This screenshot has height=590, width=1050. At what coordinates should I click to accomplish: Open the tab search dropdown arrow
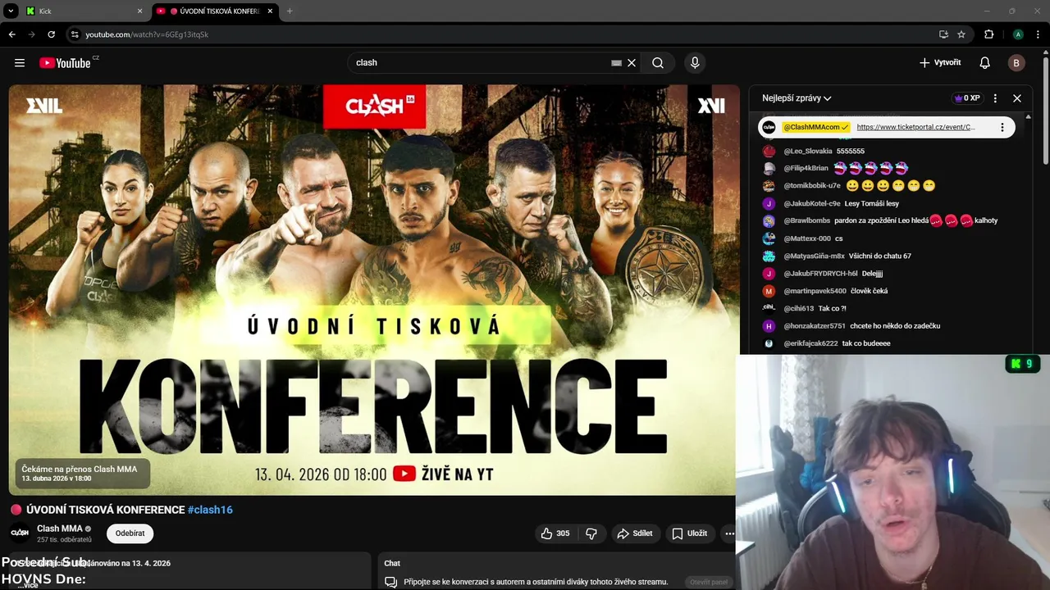pyautogui.click(x=11, y=11)
